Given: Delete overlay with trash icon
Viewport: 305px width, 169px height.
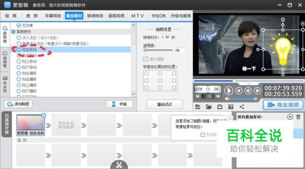Looking at the screenshot, I should click(298, 117).
